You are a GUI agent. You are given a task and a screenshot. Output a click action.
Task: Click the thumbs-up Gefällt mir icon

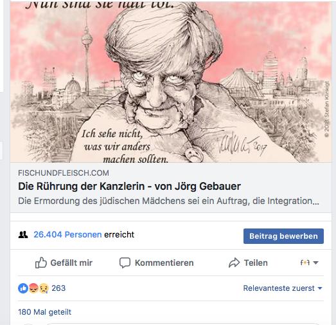tap(40, 263)
